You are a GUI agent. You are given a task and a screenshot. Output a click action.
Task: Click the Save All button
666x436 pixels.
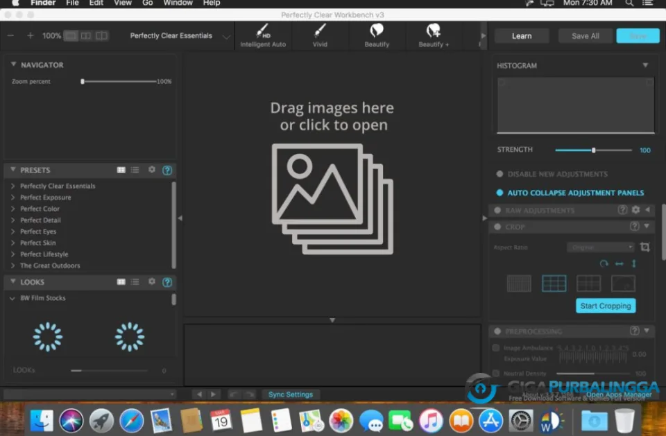pyautogui.click(x=586, y=36)
